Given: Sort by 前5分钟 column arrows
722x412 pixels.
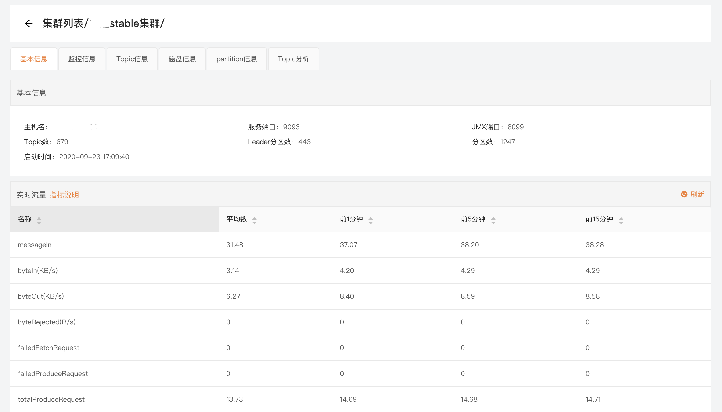Looking at the screenshot, I should (x=493, y=220).
